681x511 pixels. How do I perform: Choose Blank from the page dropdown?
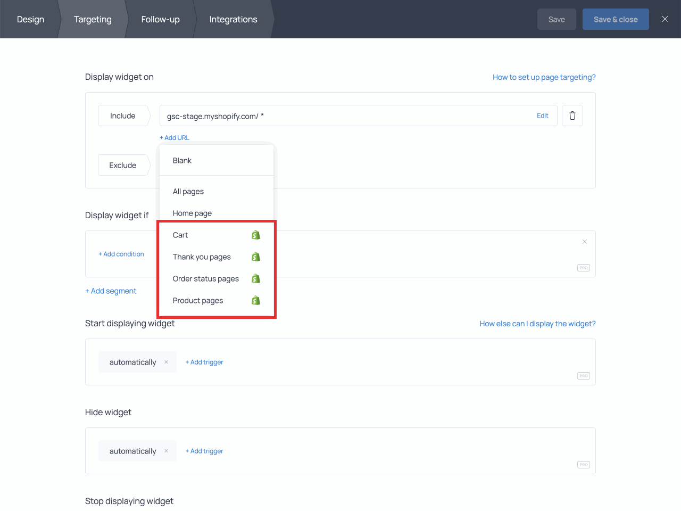coord(182,160)
